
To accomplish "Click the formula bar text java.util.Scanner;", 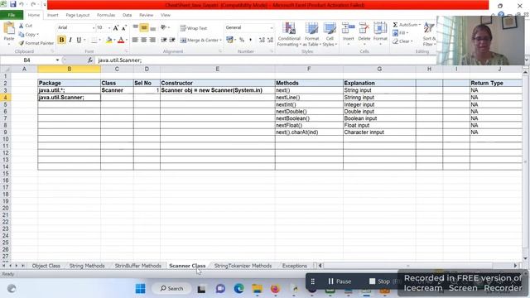I will (x=119, y=60).
